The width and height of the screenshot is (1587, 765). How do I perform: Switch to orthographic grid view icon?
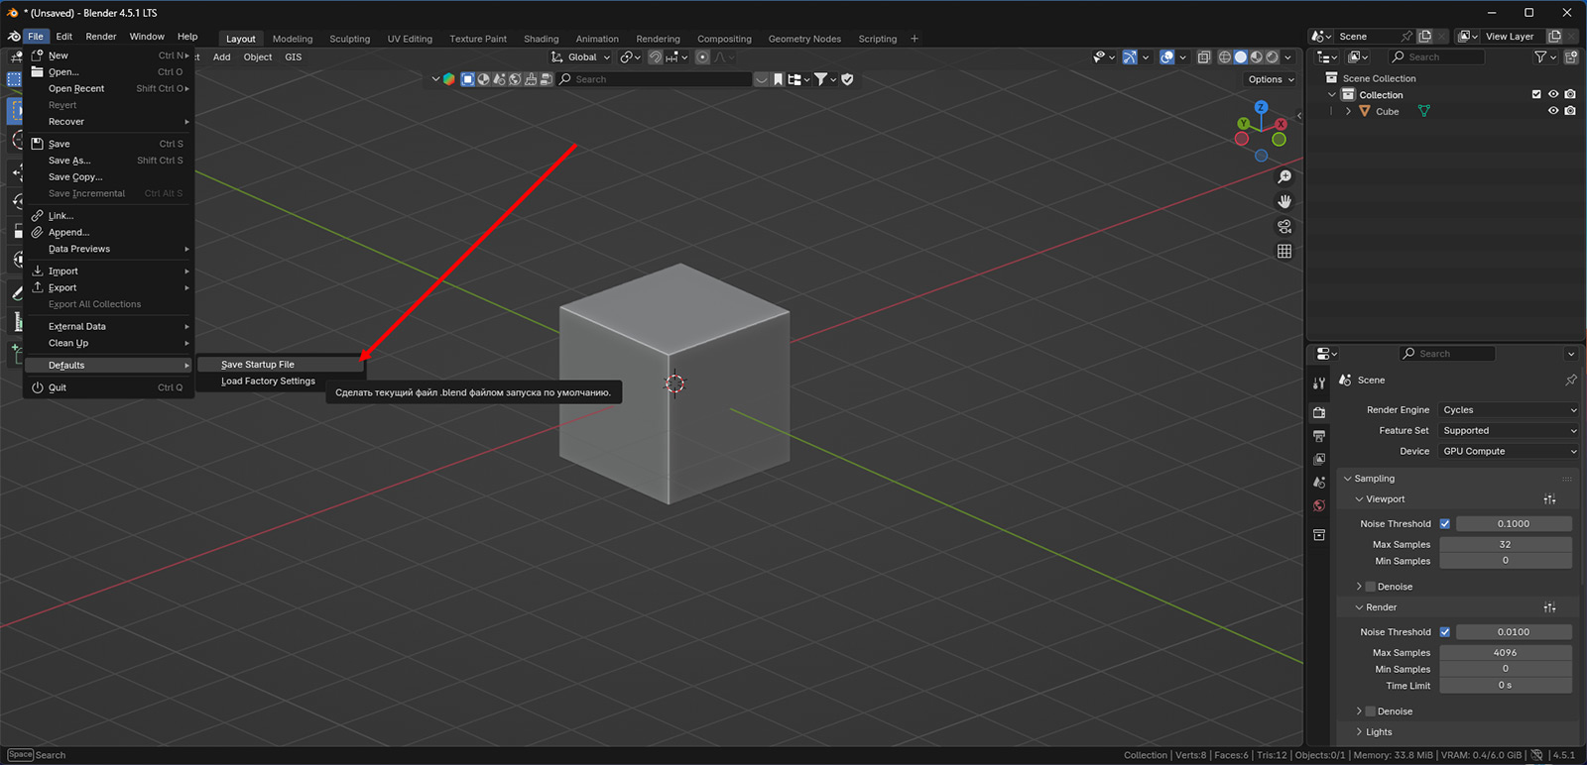[x=1284, y=251]
